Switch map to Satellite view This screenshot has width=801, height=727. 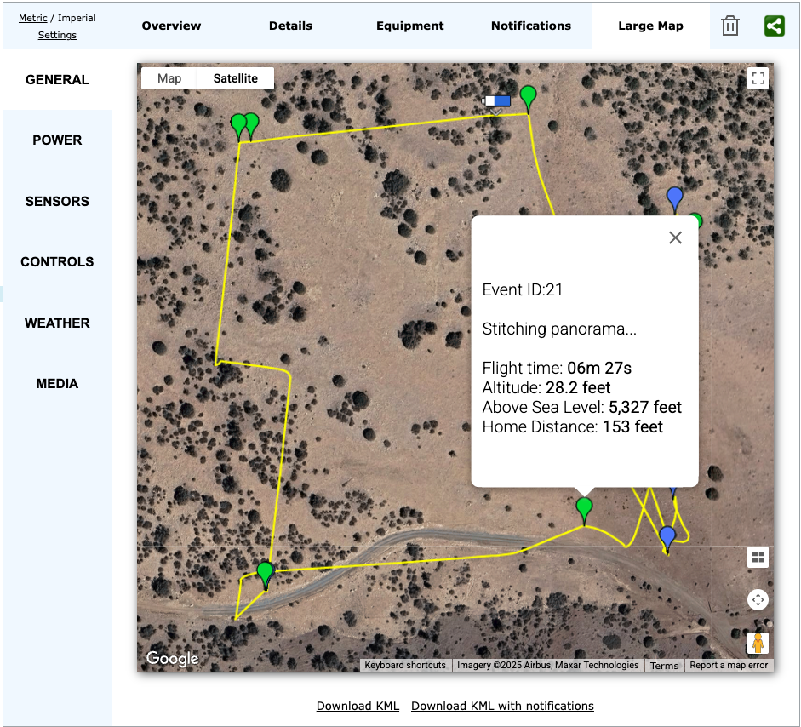[235, 78]
